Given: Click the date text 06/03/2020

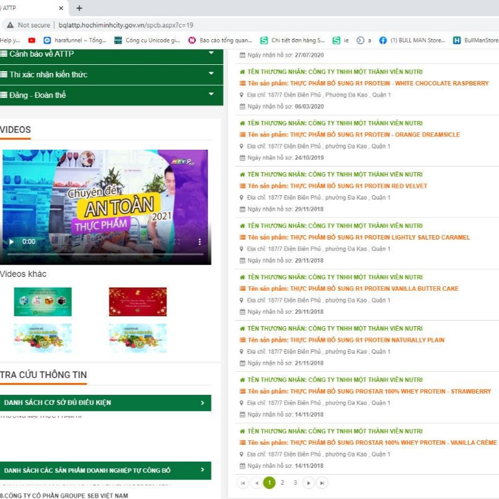Looking at the screenshot, I should point(309,107).
